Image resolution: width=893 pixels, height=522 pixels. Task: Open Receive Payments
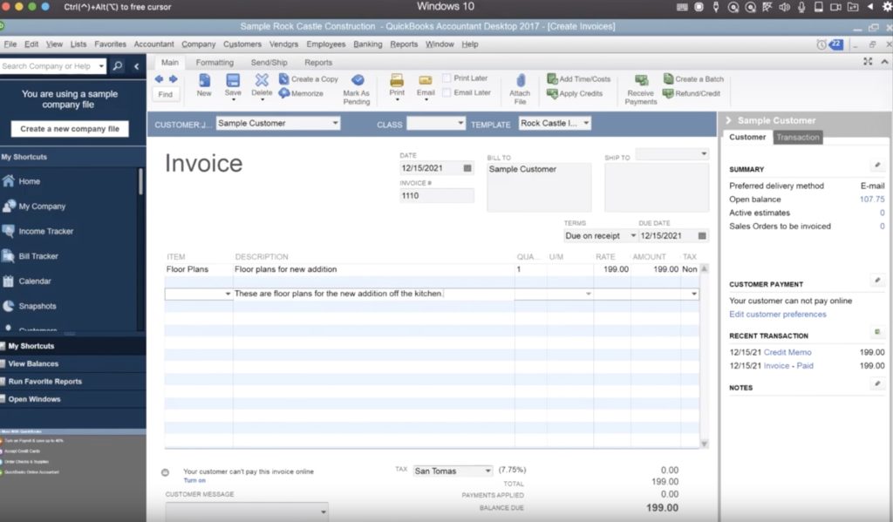[x=641, y=90]
